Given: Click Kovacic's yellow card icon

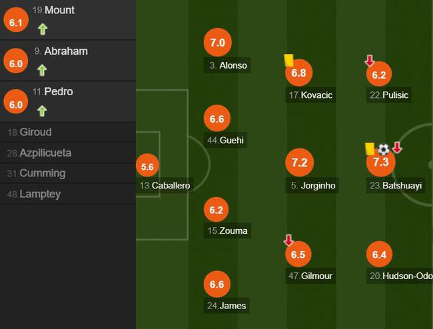Looking at the screenshot, I should pyautogui.click(x=289, y=60).
